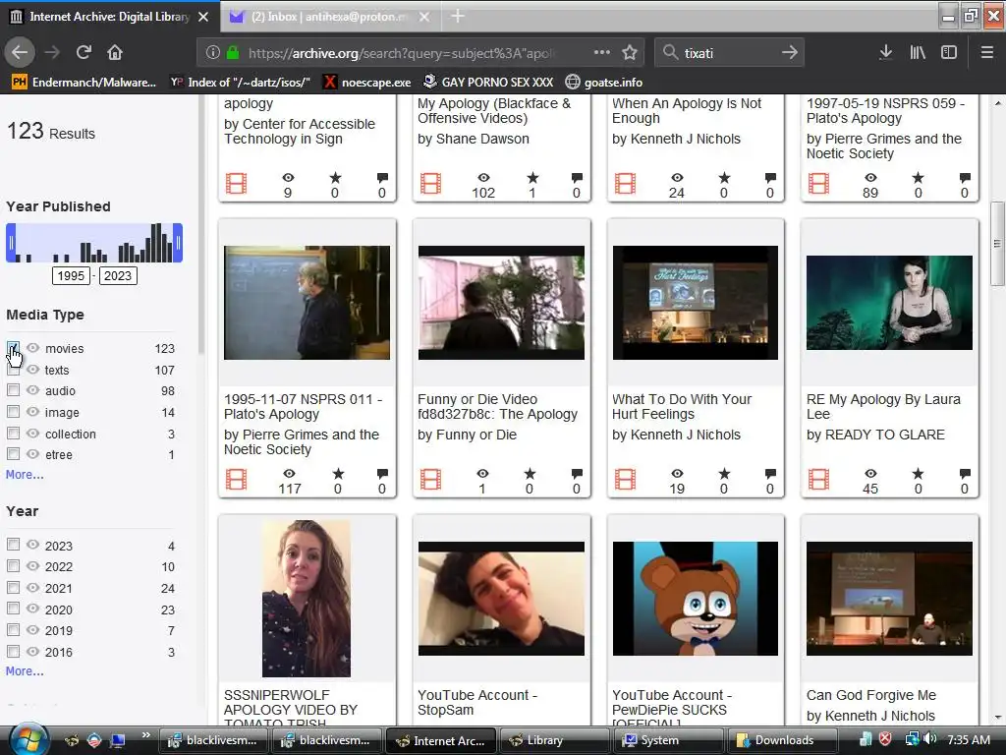Open the Index of /~dartz/isos/ bookmark

pos(240,83)
